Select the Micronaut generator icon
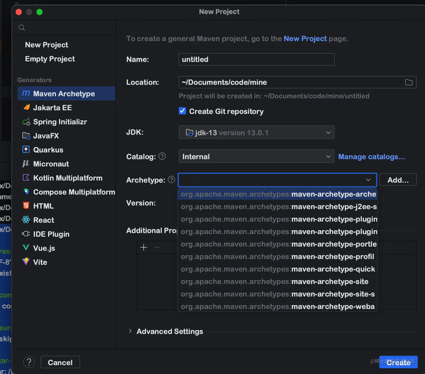 tap(26, 164)
